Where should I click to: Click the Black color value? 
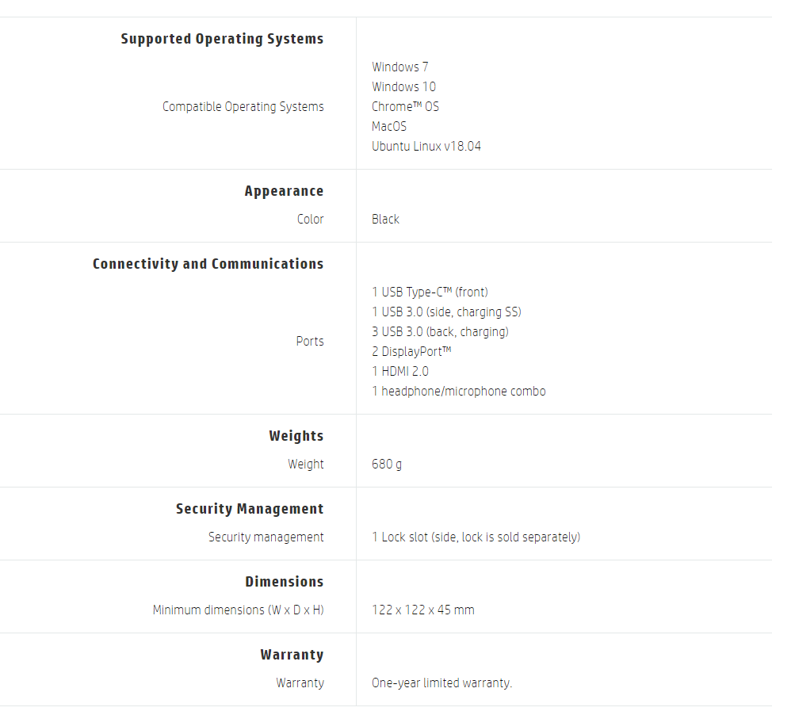pyautogui.click(x=385, y=219)
